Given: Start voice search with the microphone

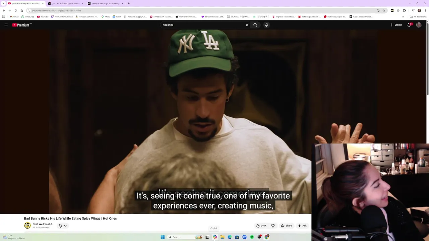Looking at the screenshot, I should tap(266, 25).
